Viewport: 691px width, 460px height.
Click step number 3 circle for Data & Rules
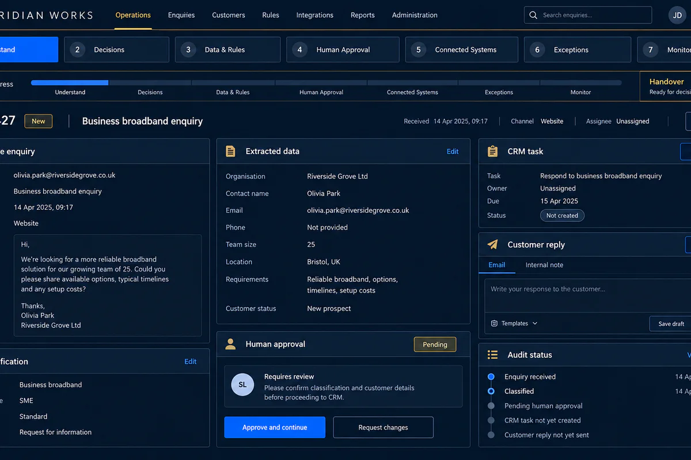point(188,49)
